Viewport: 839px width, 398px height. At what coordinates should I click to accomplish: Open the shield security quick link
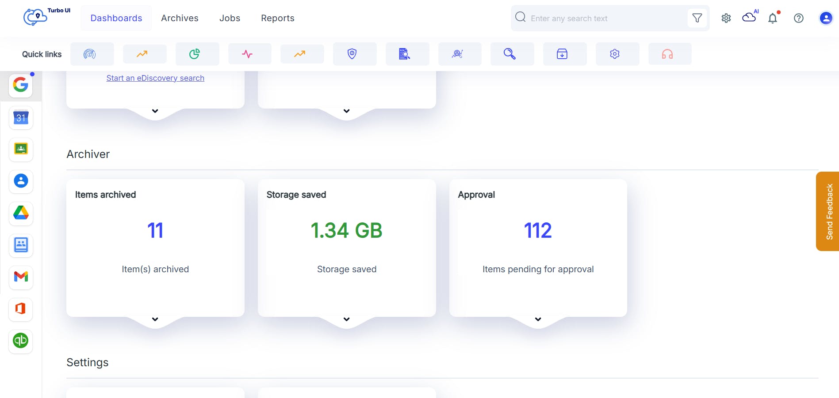coord(352,54)
